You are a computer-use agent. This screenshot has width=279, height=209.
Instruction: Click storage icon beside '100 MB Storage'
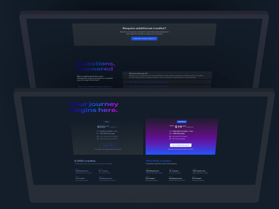tap(97, 133)
